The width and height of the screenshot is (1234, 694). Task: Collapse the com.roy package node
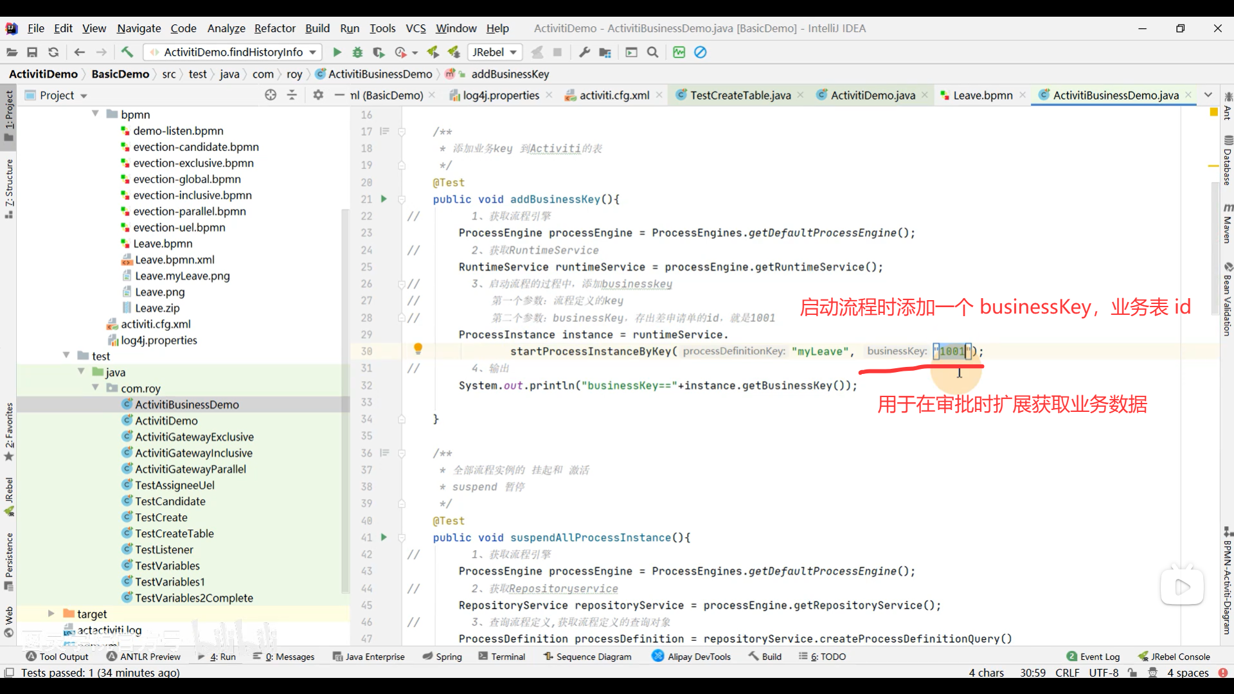tap(96, 388)
